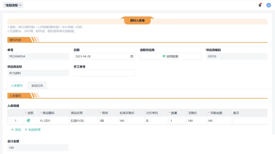The image size is (275, 154).
Task: Click the plus icon beside 添加
Action: click(12, 130)
